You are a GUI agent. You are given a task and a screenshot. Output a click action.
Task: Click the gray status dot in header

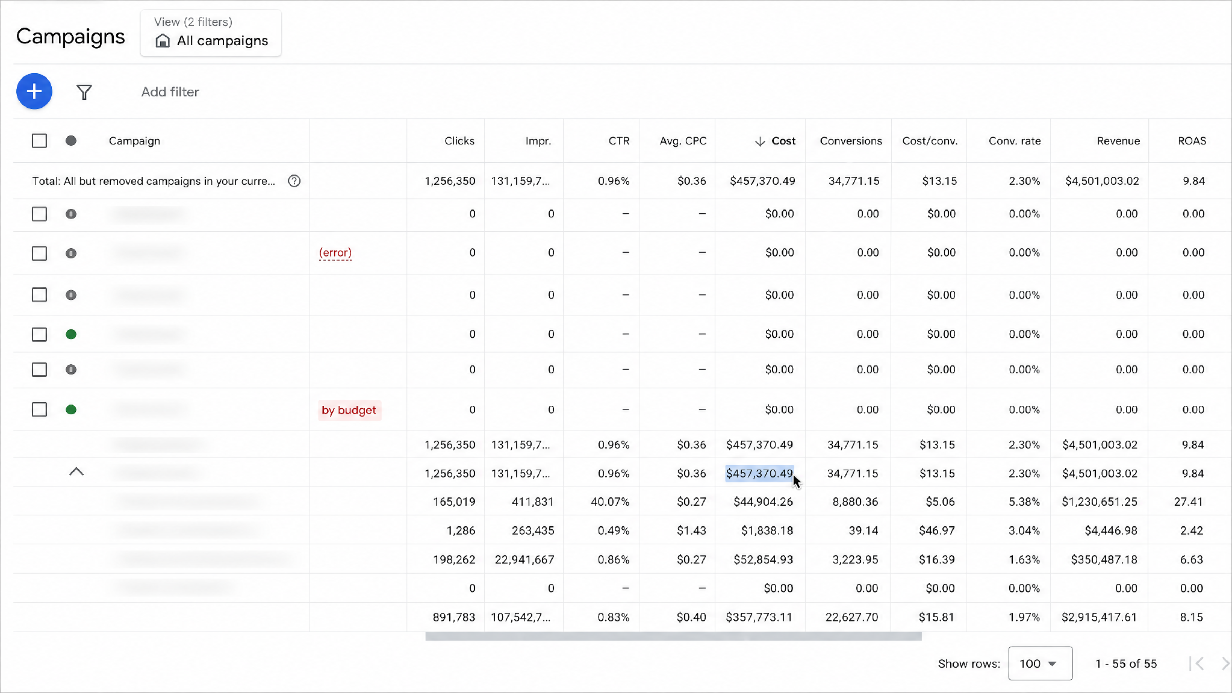click(x=71, y=141)
